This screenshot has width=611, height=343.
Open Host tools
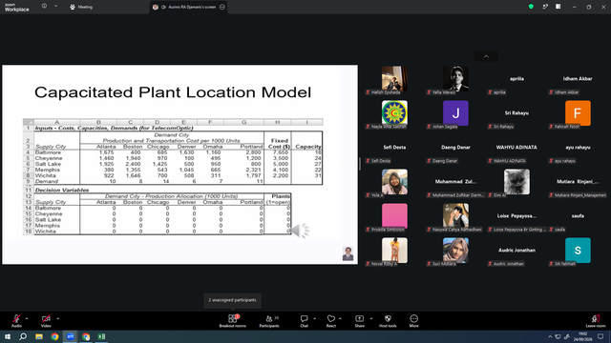click(x=388, y=321)
